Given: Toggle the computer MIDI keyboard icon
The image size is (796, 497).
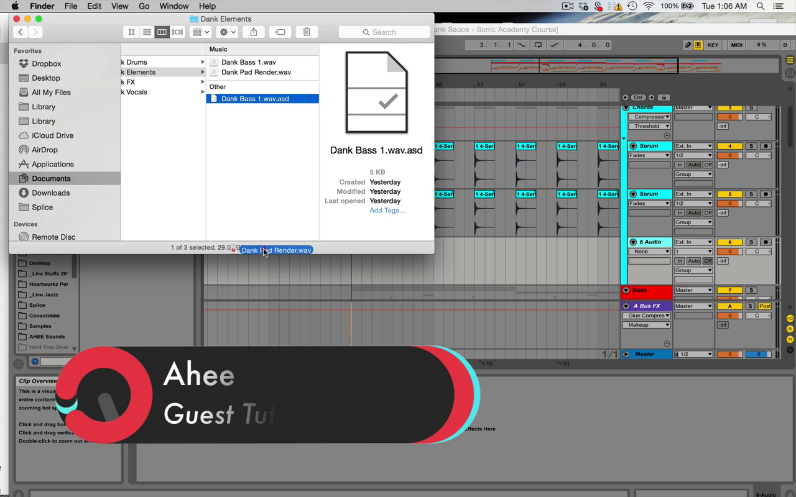Looking at the screenshot, I should click(698, 45).
